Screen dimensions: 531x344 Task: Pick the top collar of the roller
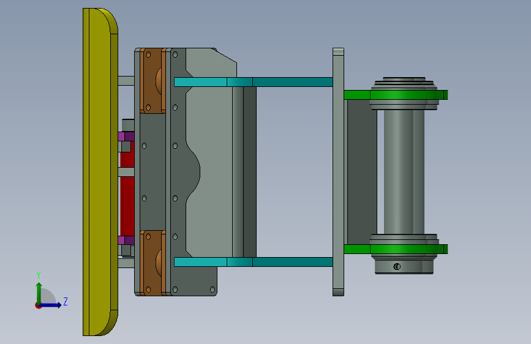tap(404, 84)
